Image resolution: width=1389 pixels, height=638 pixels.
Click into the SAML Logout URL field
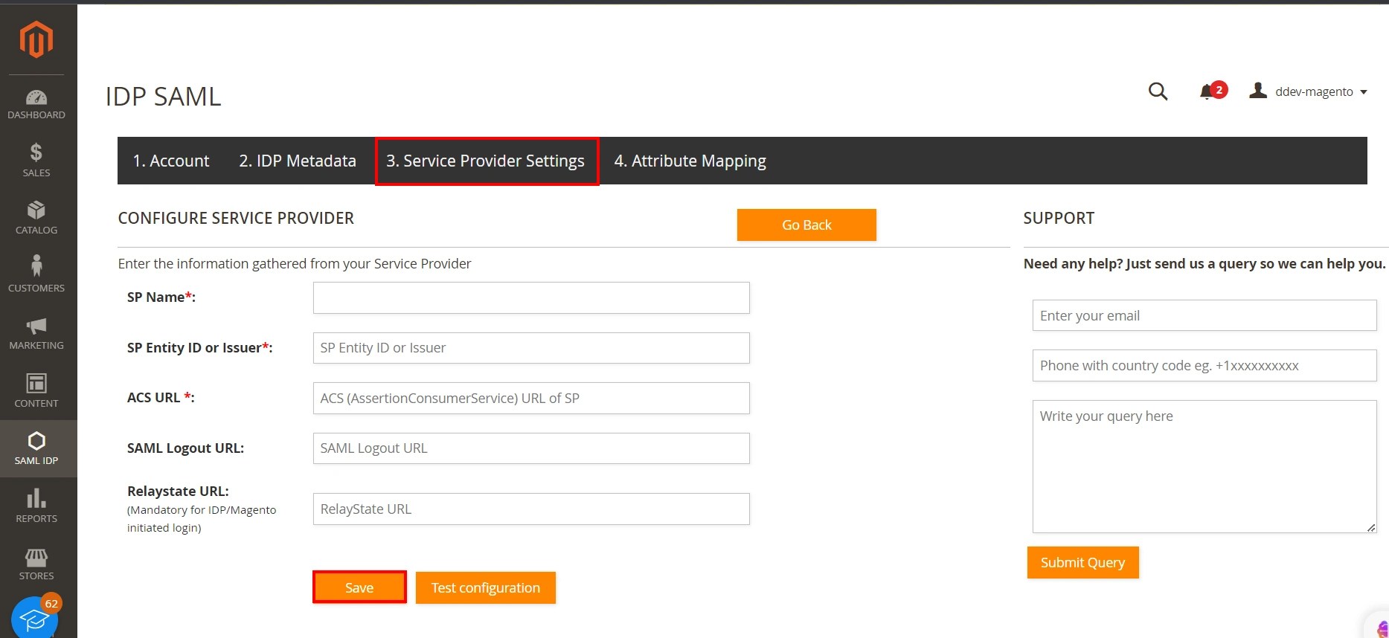tap(531, 448)
